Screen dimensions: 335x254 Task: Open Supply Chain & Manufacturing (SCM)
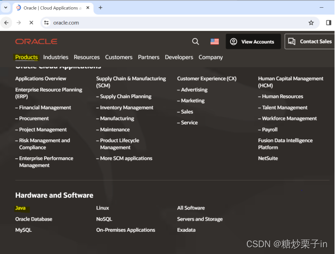pos(131,82)
